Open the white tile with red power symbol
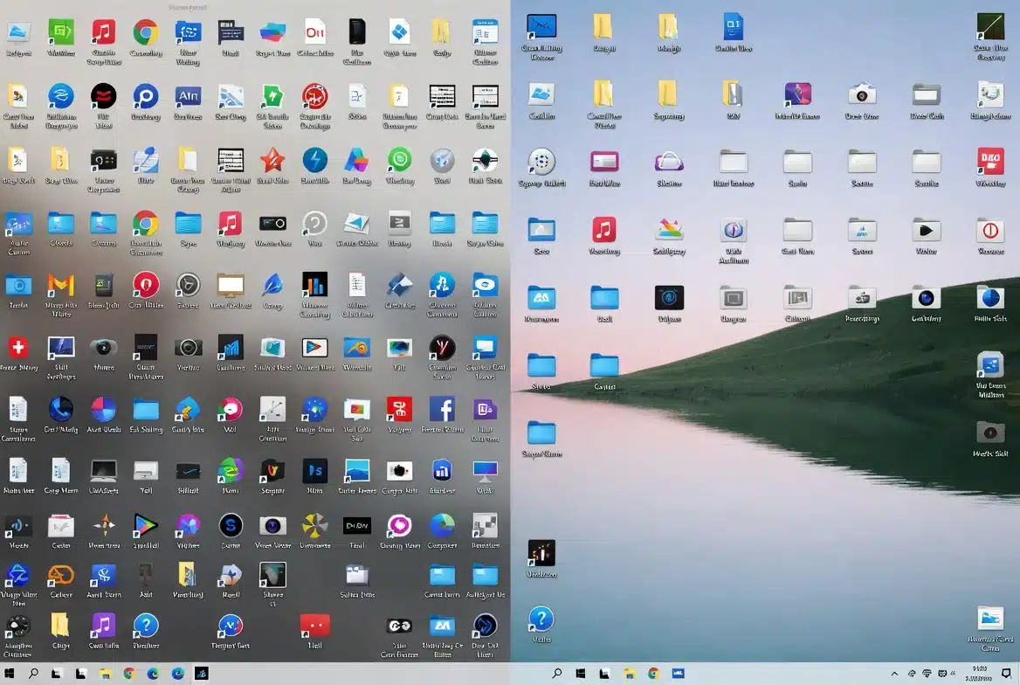The height and width of the screenshot is (685, 1020). [x=990, y=230]
